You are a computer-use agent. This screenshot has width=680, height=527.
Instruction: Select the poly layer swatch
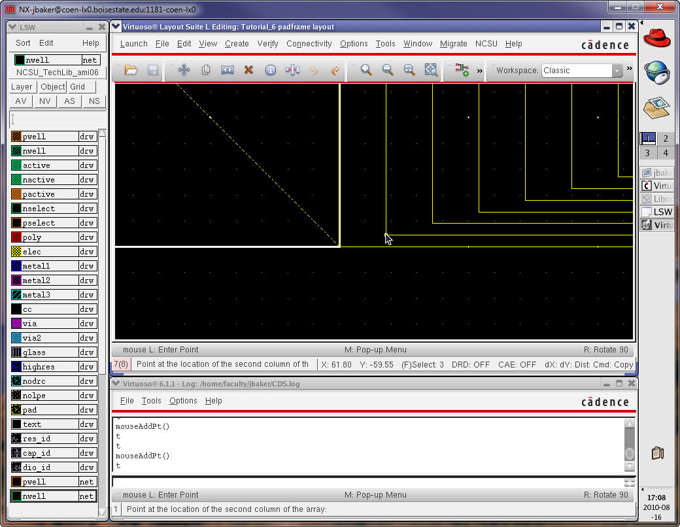17,237
